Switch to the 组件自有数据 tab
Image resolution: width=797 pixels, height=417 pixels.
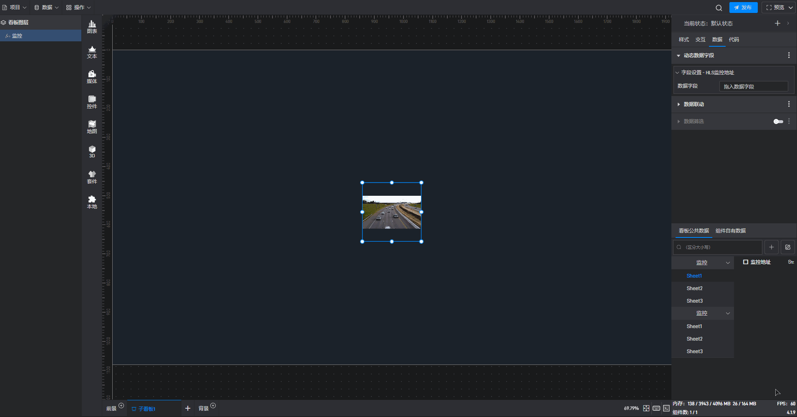tap(730, 231)
